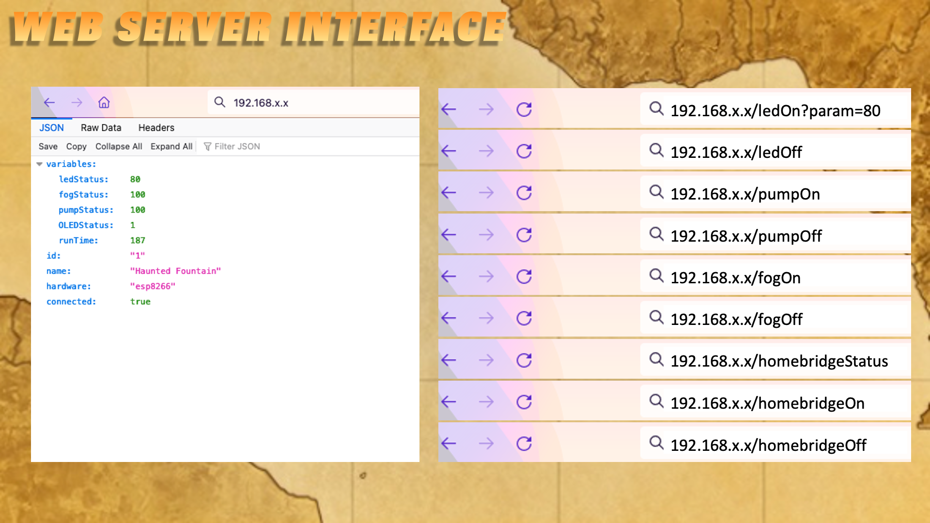The width and height of the screenshot is (930, 523).
Task: Click forward arrow in the homebridgeOn row
Action: click(x=486, y=402)
